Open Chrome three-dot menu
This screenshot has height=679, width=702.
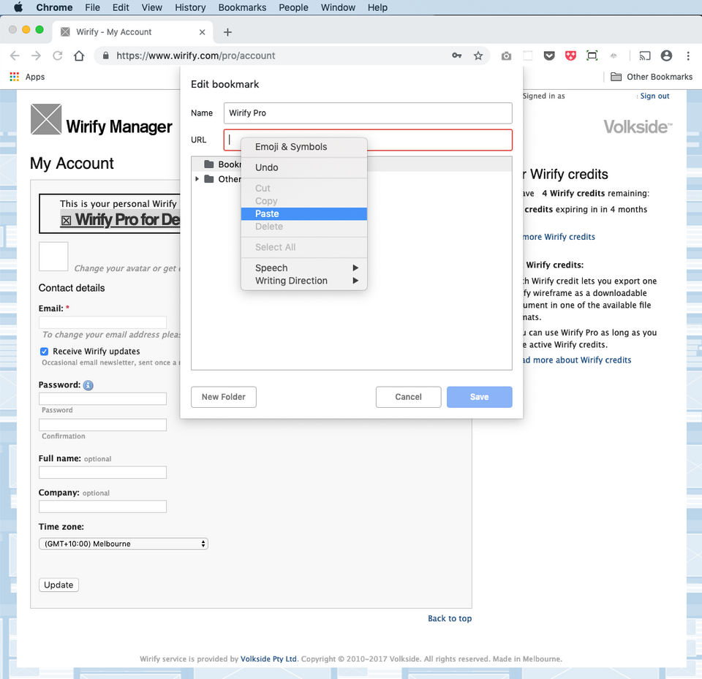[x=688, y=56]
